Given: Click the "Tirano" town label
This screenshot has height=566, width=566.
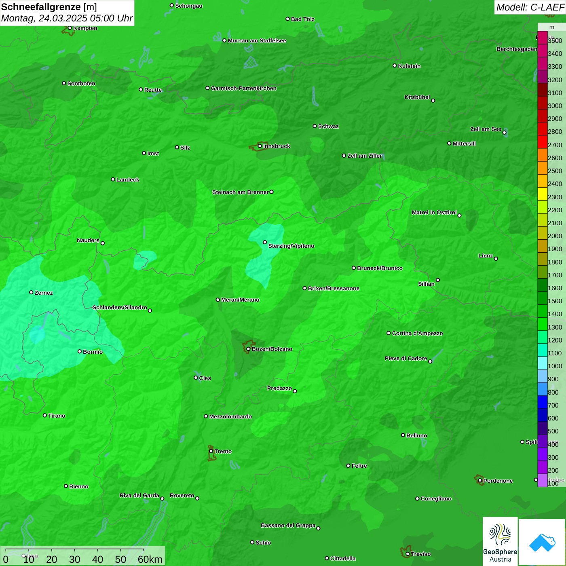Looking at the screenshot, I should click(57, 416).
